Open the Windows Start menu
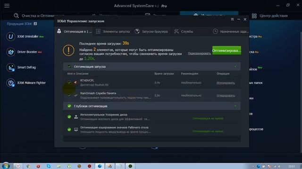302x169 pixels. pyautogui.click(x=6, y=166)
